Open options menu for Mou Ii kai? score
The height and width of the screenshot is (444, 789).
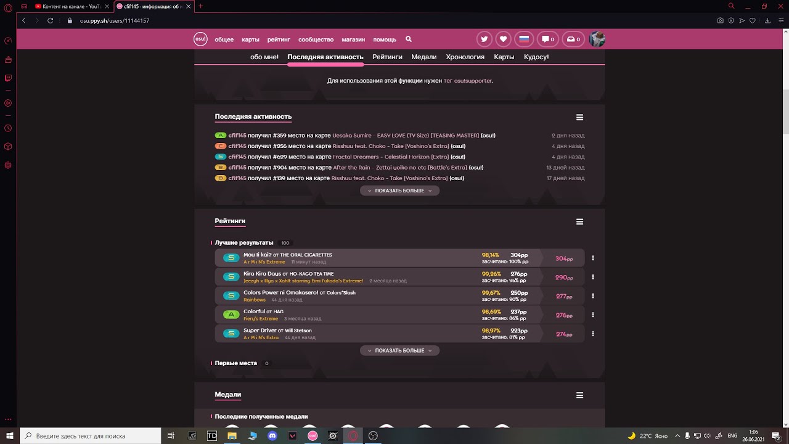[592, 258]
